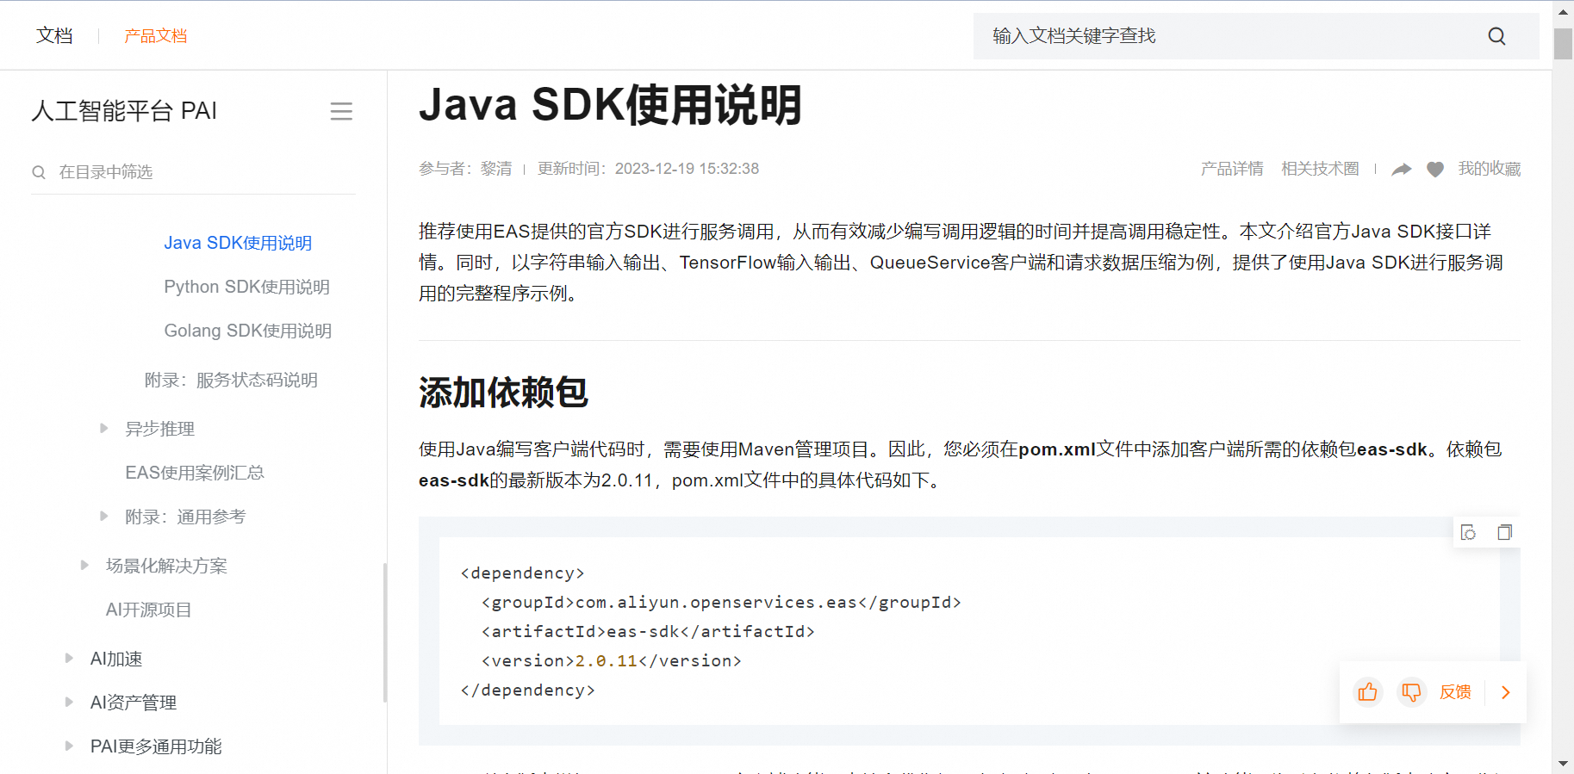
Task: Expand the 异步推理 tree node
Action: click(103, 428)
